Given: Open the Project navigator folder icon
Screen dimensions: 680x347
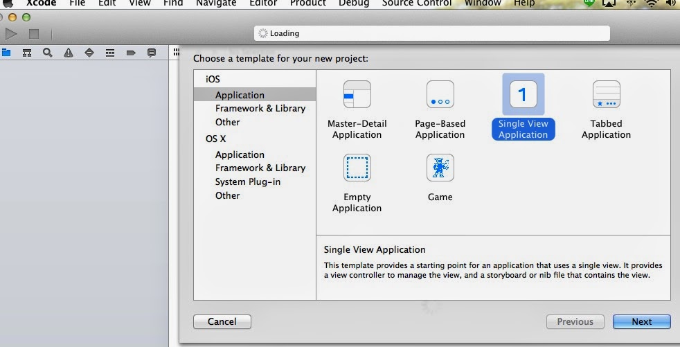Looking at the screenshot, I should coord(6,53).
